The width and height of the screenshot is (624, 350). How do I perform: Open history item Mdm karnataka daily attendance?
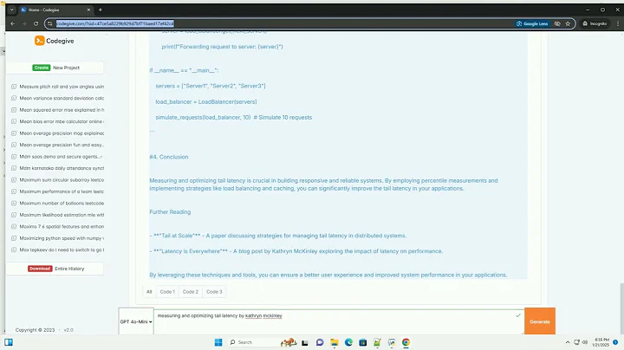click(x=62, y=168)
